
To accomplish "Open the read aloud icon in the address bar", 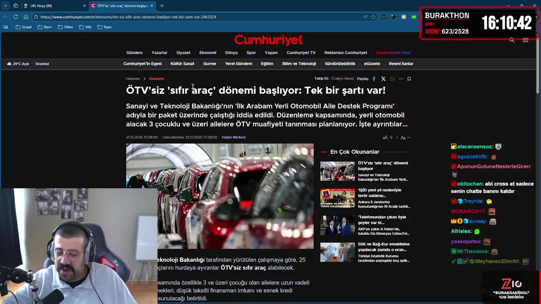I will click(x=365, y=17).
